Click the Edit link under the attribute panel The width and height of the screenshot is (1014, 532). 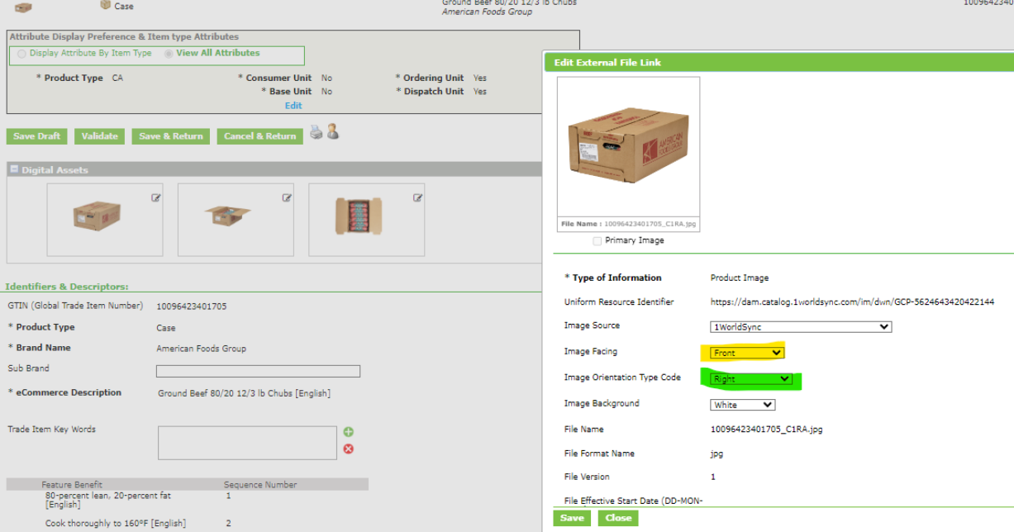pos(293,105)
